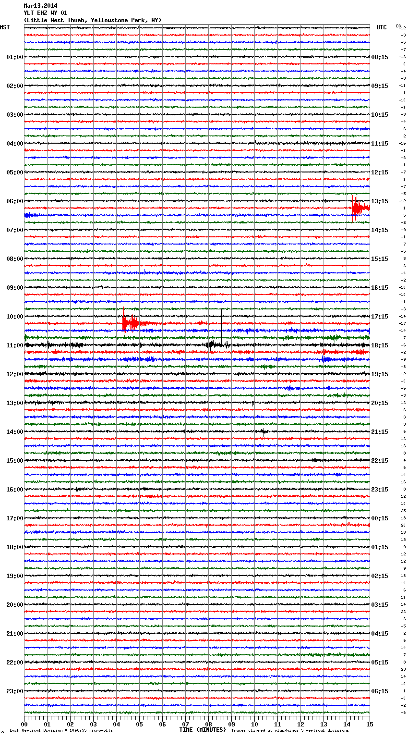Select minute 12 on the time axis
The height and width of the screenshot is (737, 408).
tap(300, 724)
